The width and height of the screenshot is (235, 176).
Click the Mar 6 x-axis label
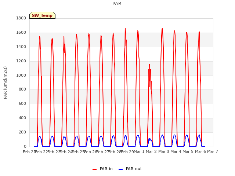[200, 151]
